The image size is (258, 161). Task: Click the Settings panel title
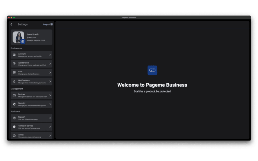[23, 24]
